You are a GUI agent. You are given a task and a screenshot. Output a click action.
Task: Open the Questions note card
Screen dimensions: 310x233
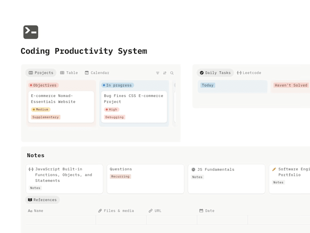[145, 179]
